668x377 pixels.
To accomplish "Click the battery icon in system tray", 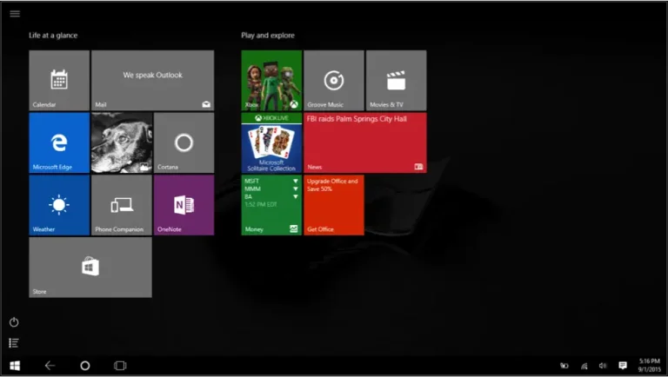I will (x=564, y=366).
